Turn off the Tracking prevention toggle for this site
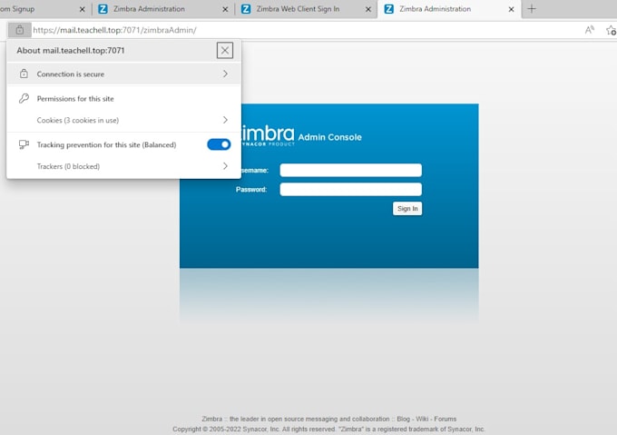This screenshot has height=435, width=617. pyautogui.click(x=219, y=144)
